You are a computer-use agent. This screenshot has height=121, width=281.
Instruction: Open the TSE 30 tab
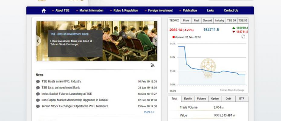(x=231, y=21)
